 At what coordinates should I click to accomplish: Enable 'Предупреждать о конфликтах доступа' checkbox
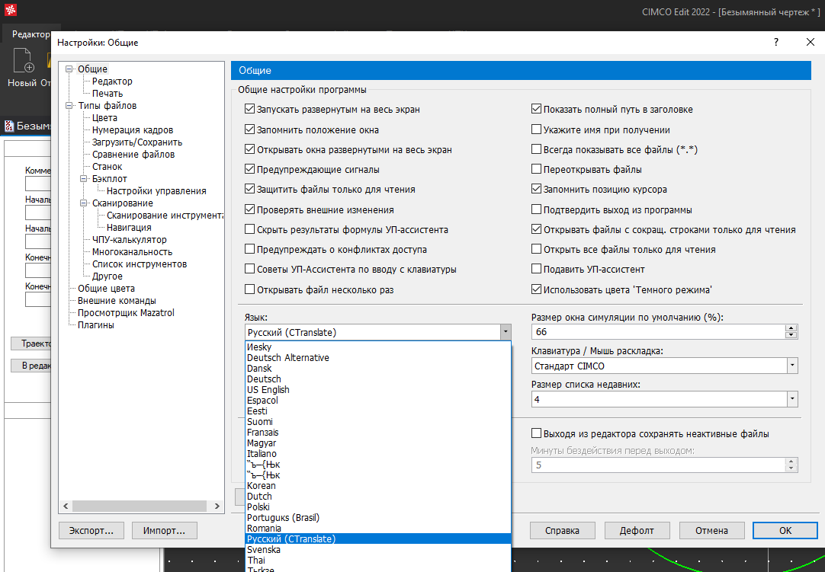(250, 249)
